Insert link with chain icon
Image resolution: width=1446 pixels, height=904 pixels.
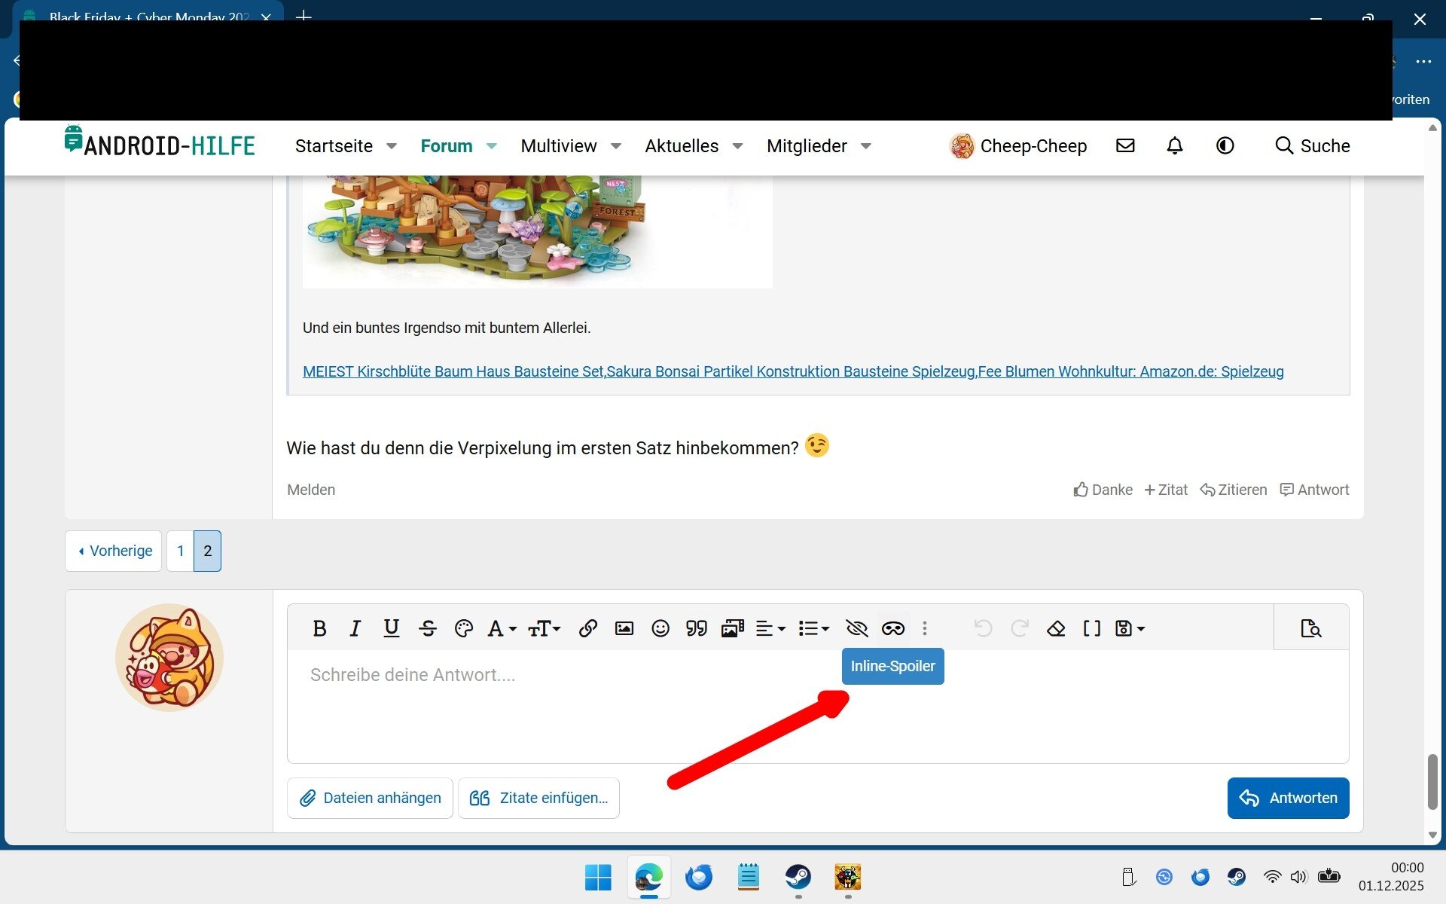point(588,628)
